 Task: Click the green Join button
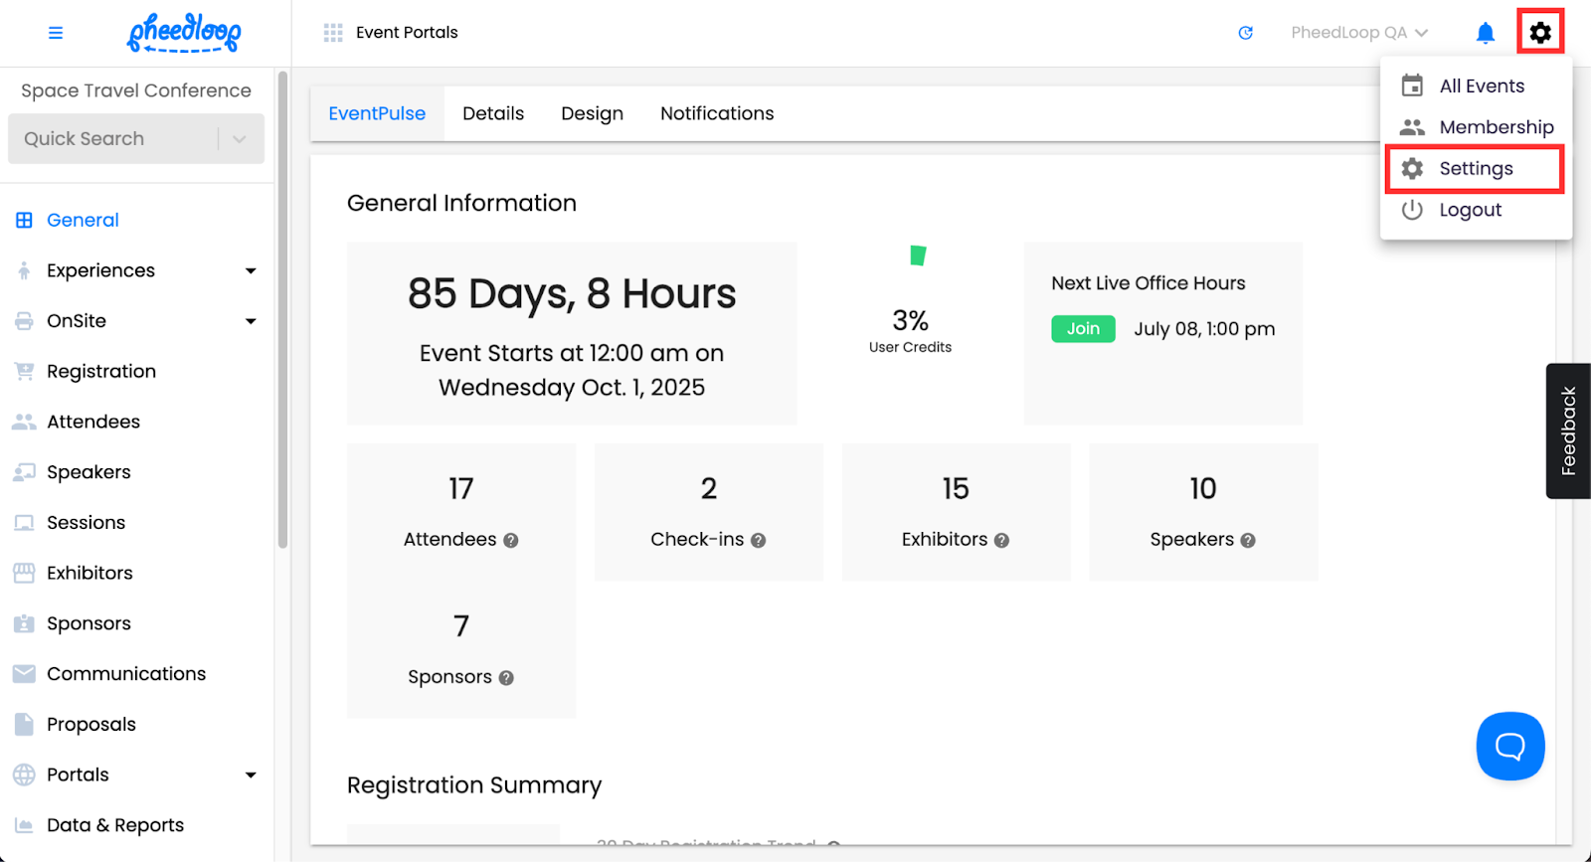1083,329
